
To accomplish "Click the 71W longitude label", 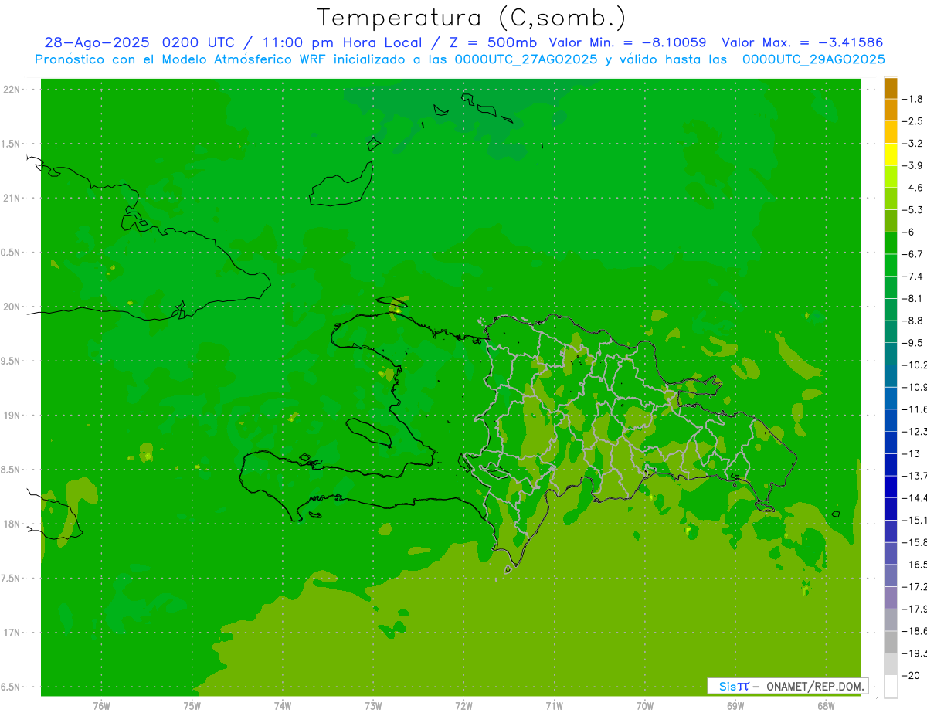I will tap(554, 705).
